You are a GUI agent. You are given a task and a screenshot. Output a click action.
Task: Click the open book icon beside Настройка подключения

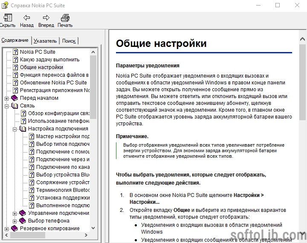(23, 129)
